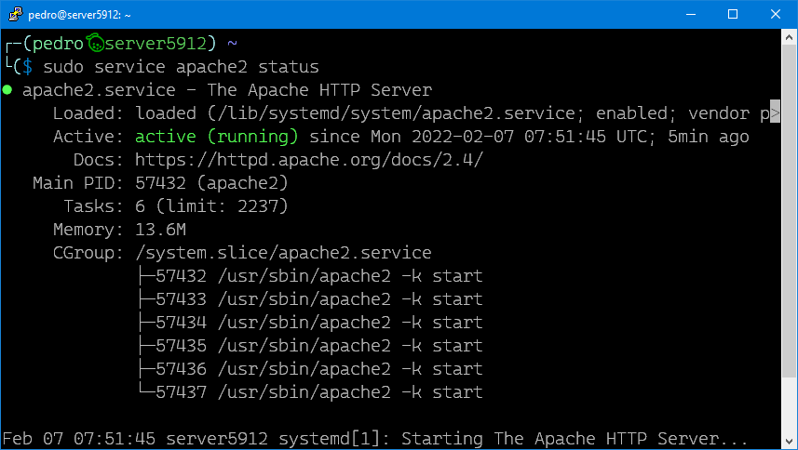Click the vertical scrollbar thumb
Screen dimensions: 798x450
789,211
